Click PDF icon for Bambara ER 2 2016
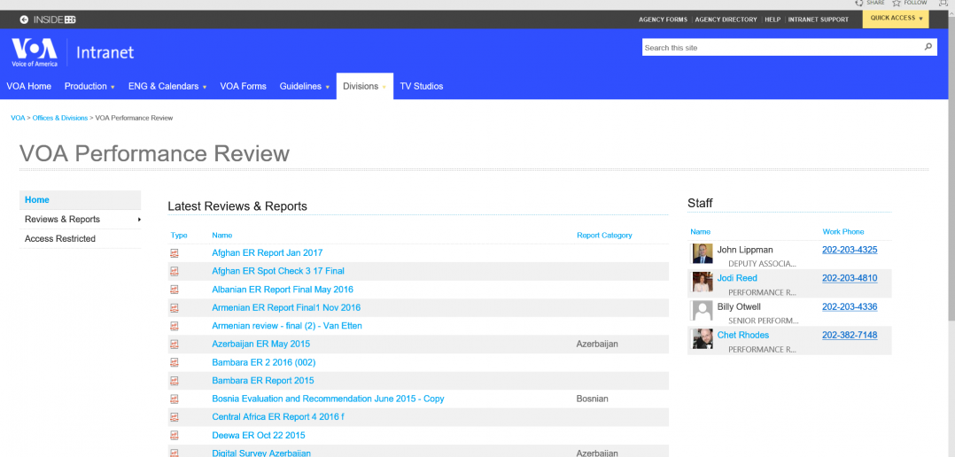Screen dimensions: 955x457 click(x=175, y=363)
